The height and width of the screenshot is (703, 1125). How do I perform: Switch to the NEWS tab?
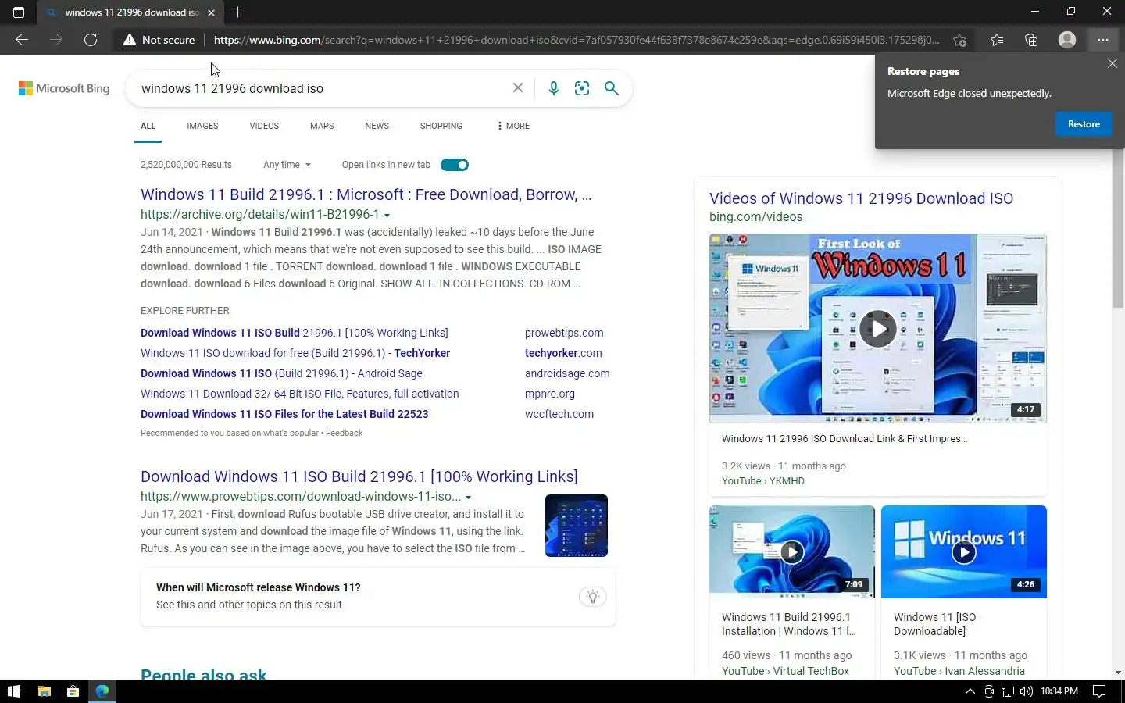(377, 126)
